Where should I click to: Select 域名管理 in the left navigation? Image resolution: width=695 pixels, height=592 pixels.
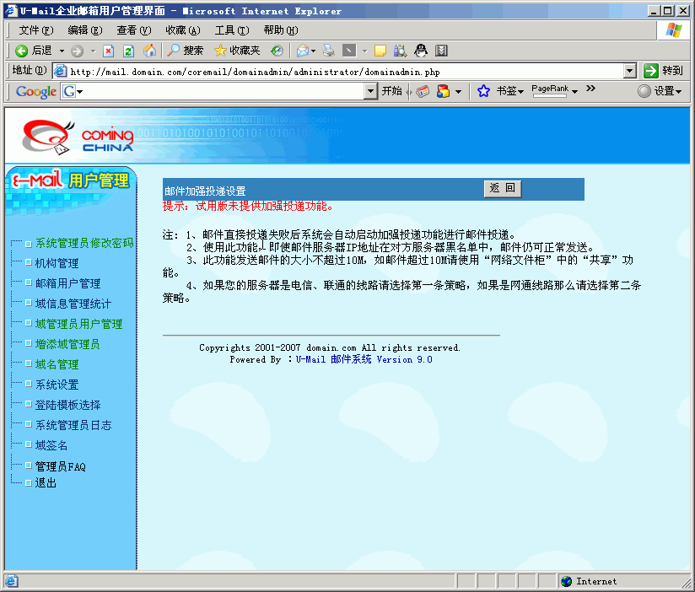(57, 364)
